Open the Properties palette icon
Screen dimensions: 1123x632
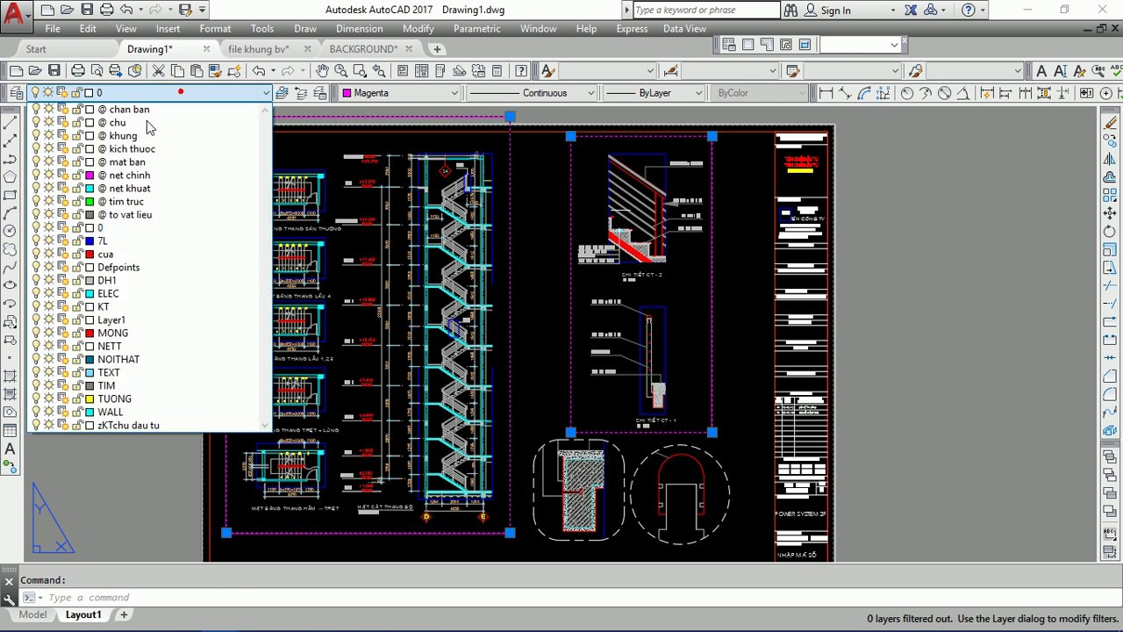403,70
